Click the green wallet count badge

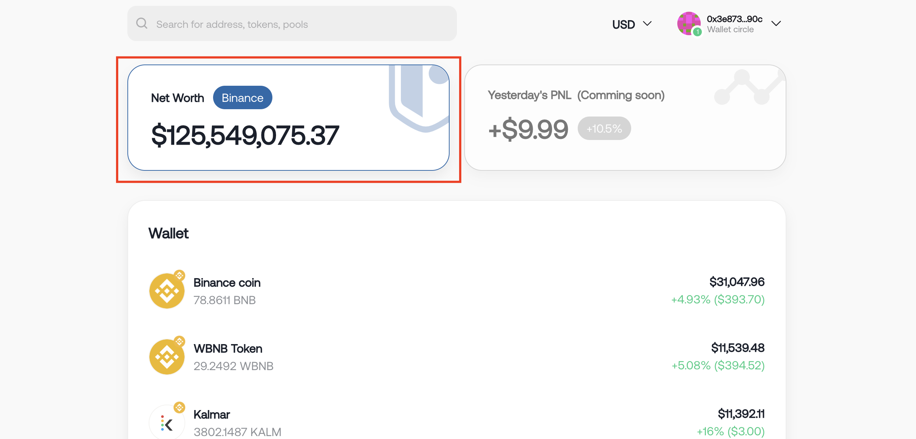697,32
